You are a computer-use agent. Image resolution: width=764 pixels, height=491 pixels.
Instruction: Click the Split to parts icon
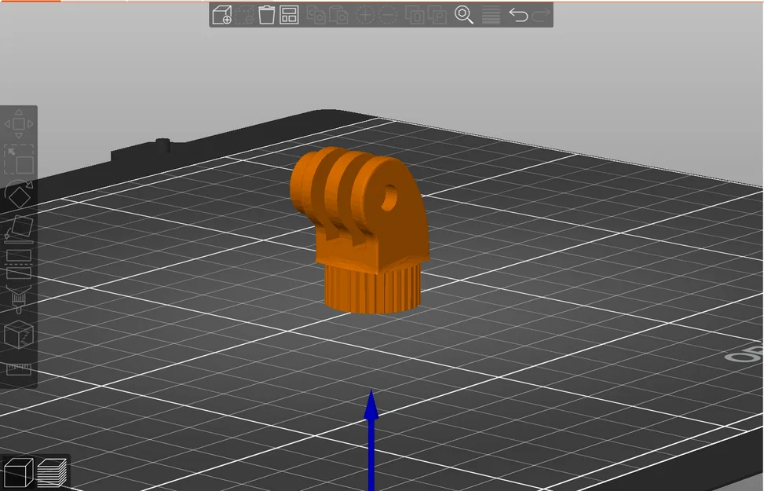pyautogui.click(x=437, y=15)
